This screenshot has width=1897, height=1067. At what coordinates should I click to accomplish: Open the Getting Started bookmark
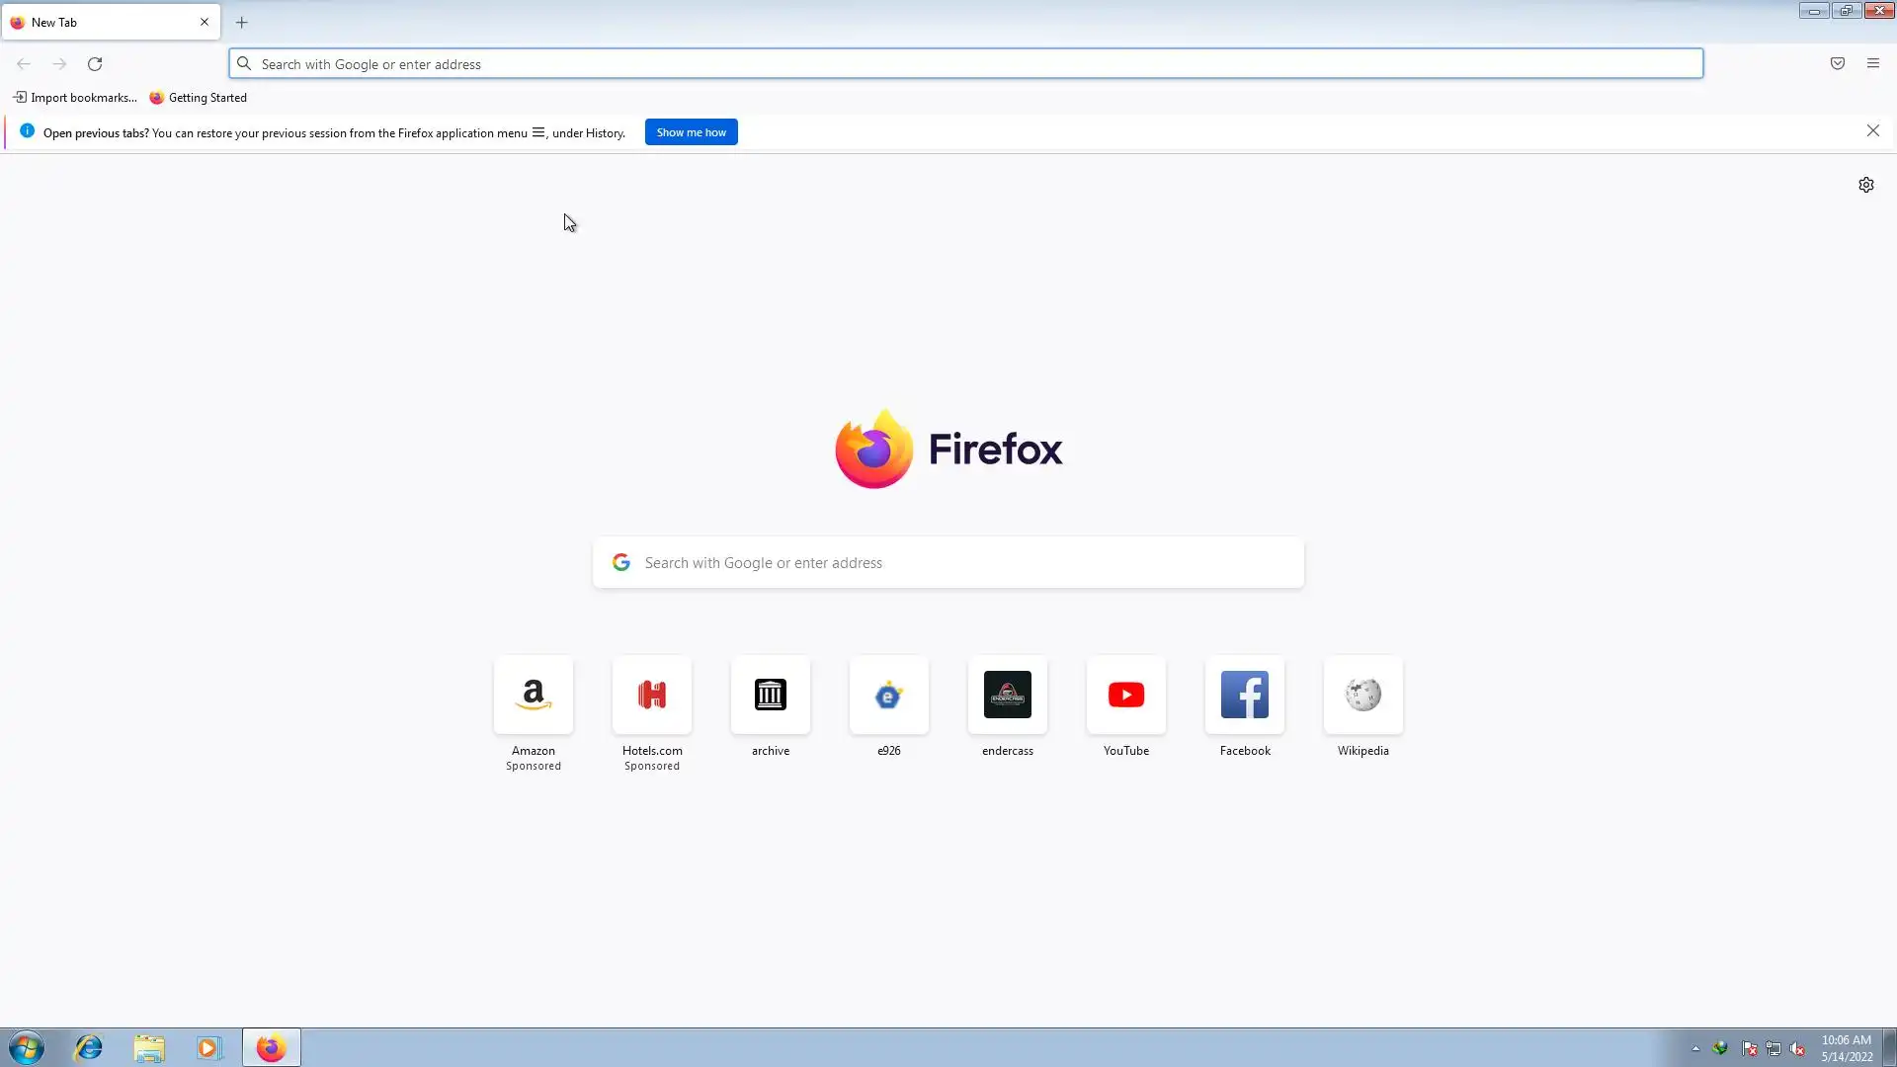(x=199, y=98)
